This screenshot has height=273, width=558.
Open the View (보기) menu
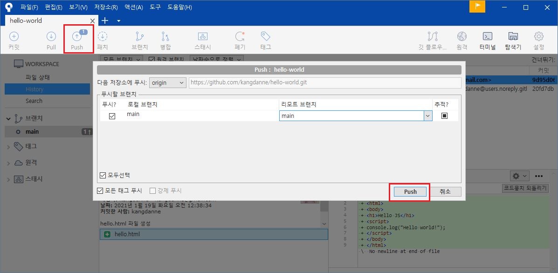point(79,7)
